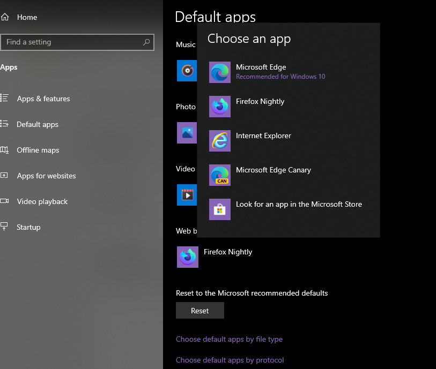Screen dimensions: 436x369
Task: Click the search magnifier icon
Action: point(146,42)
